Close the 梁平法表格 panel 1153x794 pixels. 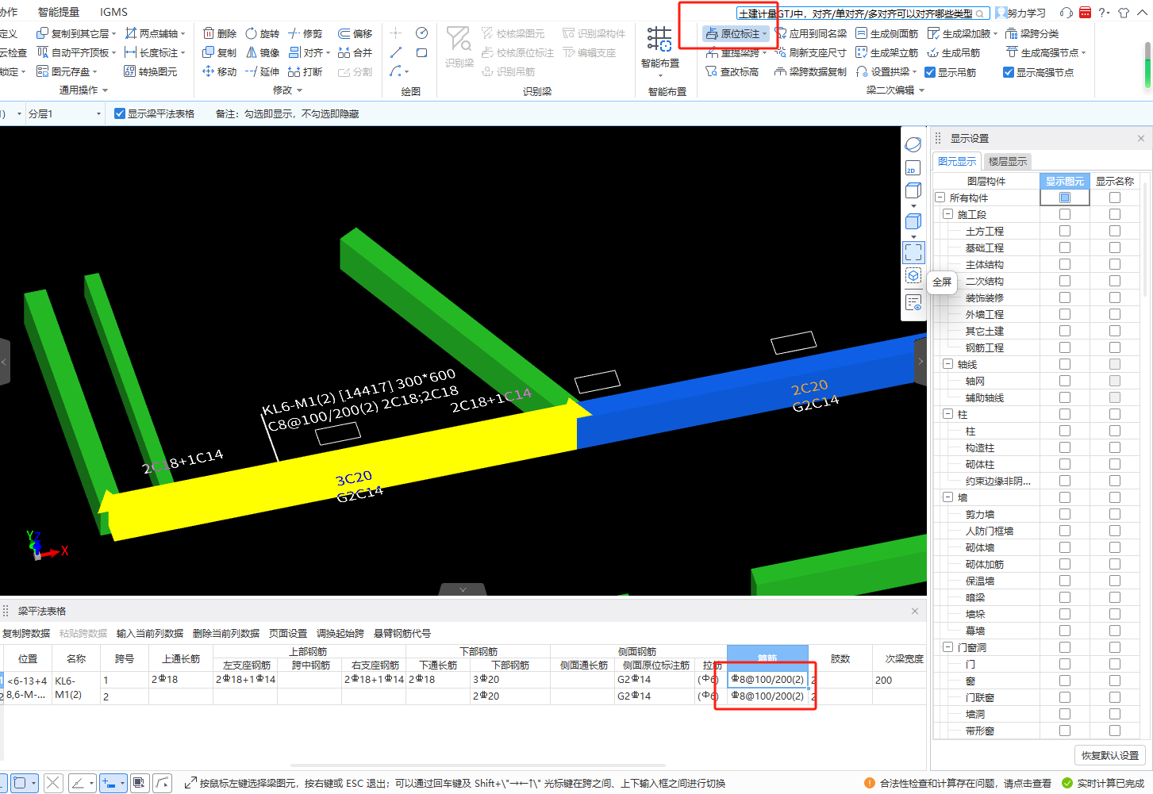click(915, 611)
